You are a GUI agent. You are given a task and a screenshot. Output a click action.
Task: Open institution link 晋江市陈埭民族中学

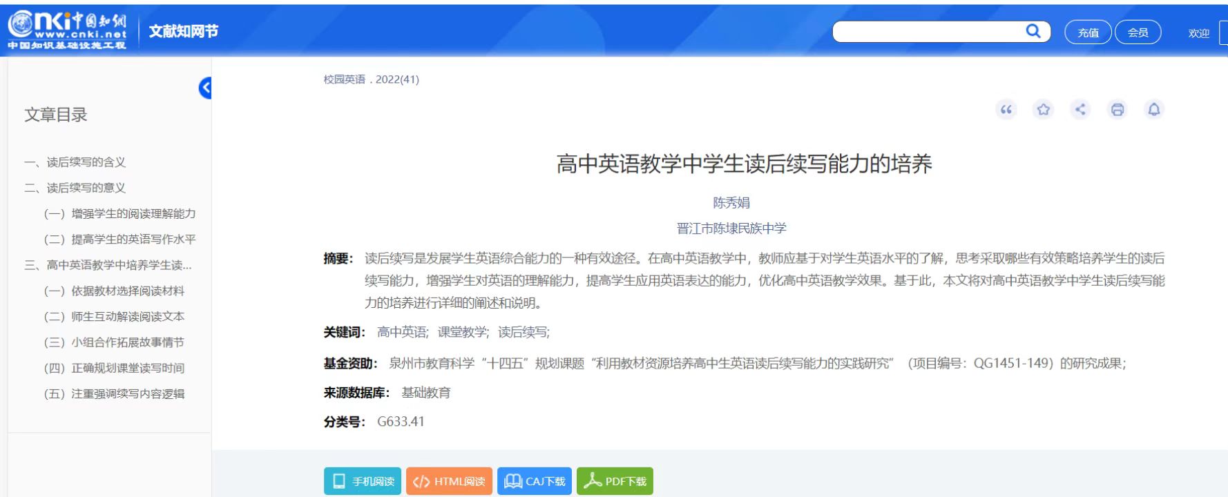pyautogui.click(x=731, y=228)
